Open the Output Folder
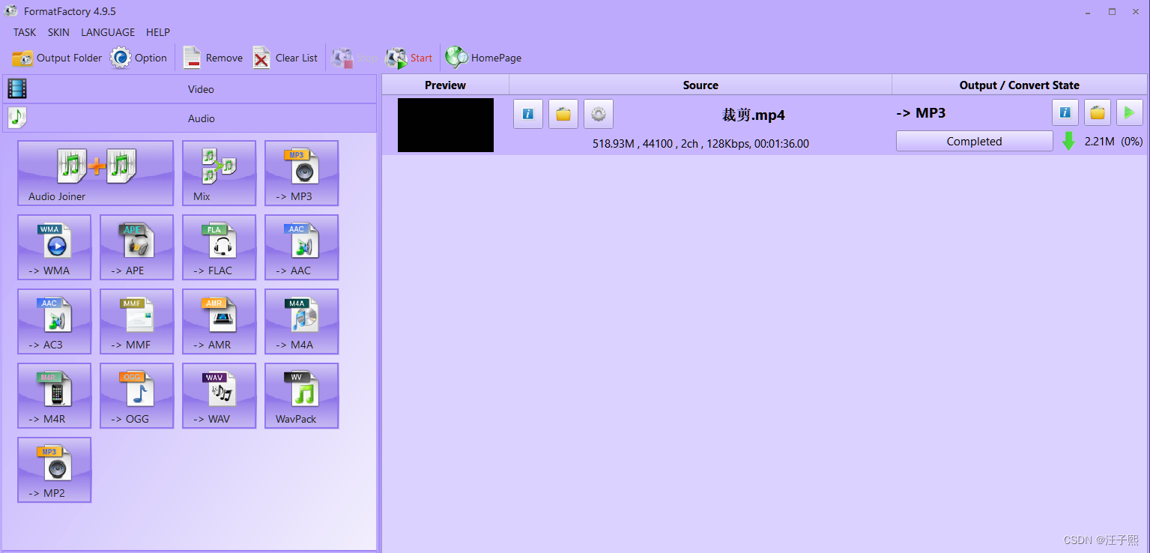The height and width of the screenshot is (553, 1150). point(57,58)
